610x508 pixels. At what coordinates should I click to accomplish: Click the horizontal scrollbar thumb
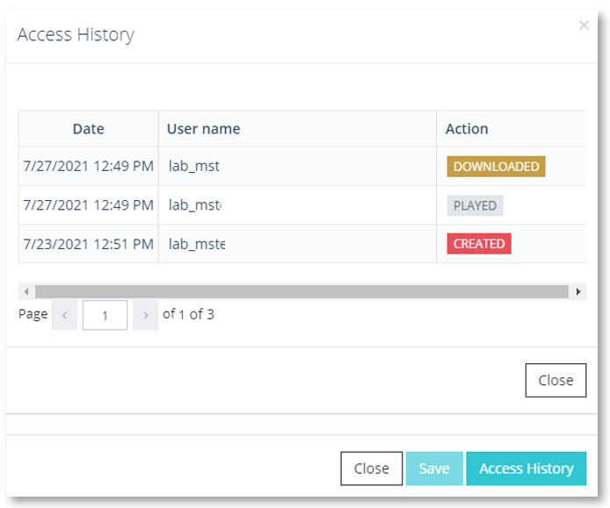coord(301,291)
